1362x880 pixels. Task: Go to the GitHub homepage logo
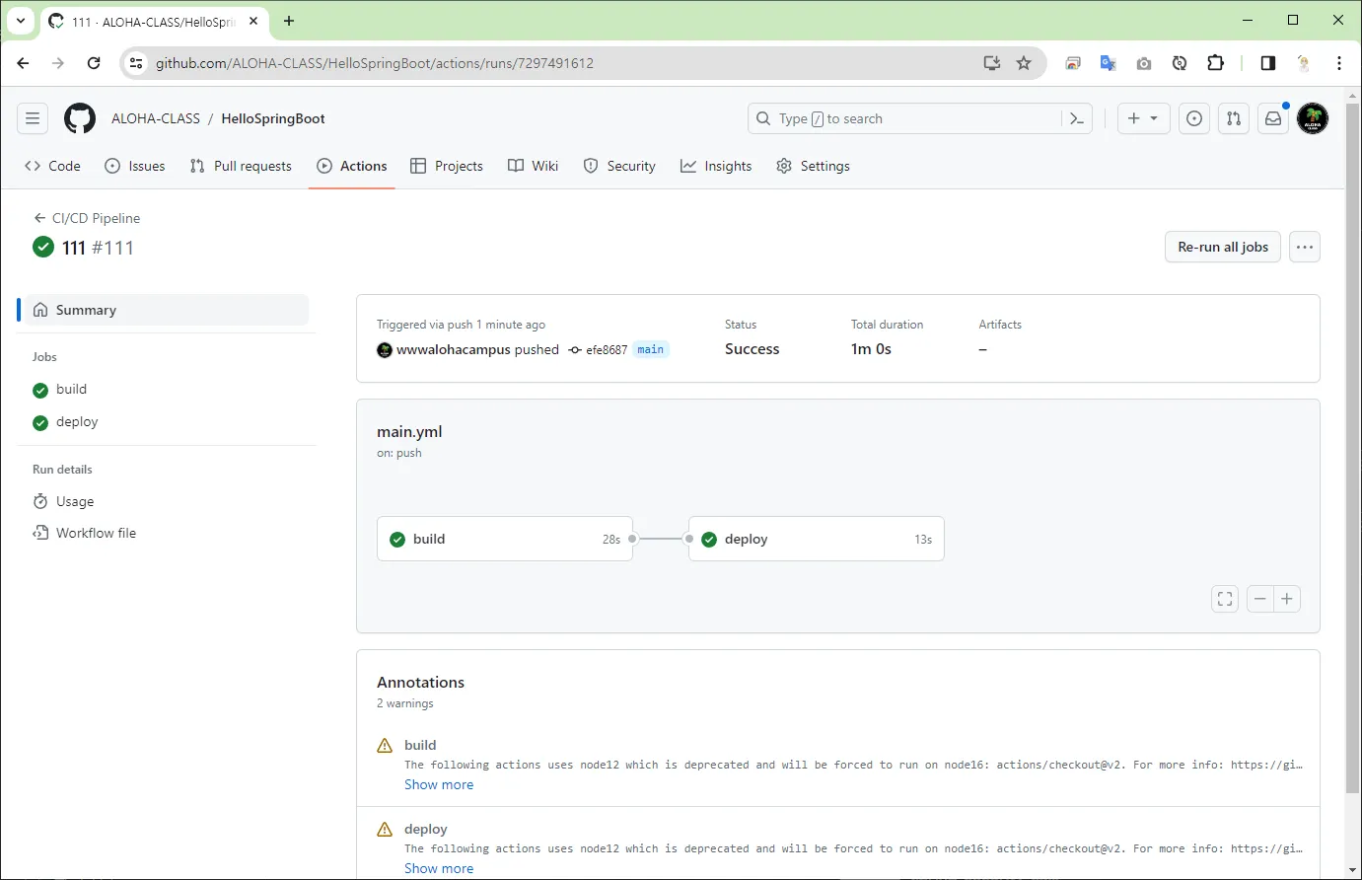[80, 118]
